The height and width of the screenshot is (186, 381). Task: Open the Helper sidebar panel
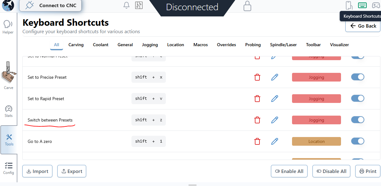[x=8, y=27]
